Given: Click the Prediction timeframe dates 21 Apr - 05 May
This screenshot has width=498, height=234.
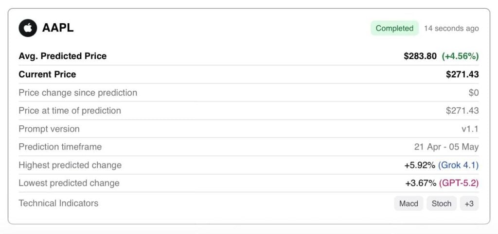Looking at the screenshot, I should pyautogui.click(x=446, y=147).
